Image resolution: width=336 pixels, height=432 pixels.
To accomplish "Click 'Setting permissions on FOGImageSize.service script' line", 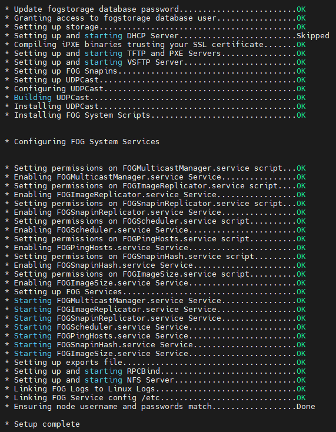I will (x=155, y=274).
